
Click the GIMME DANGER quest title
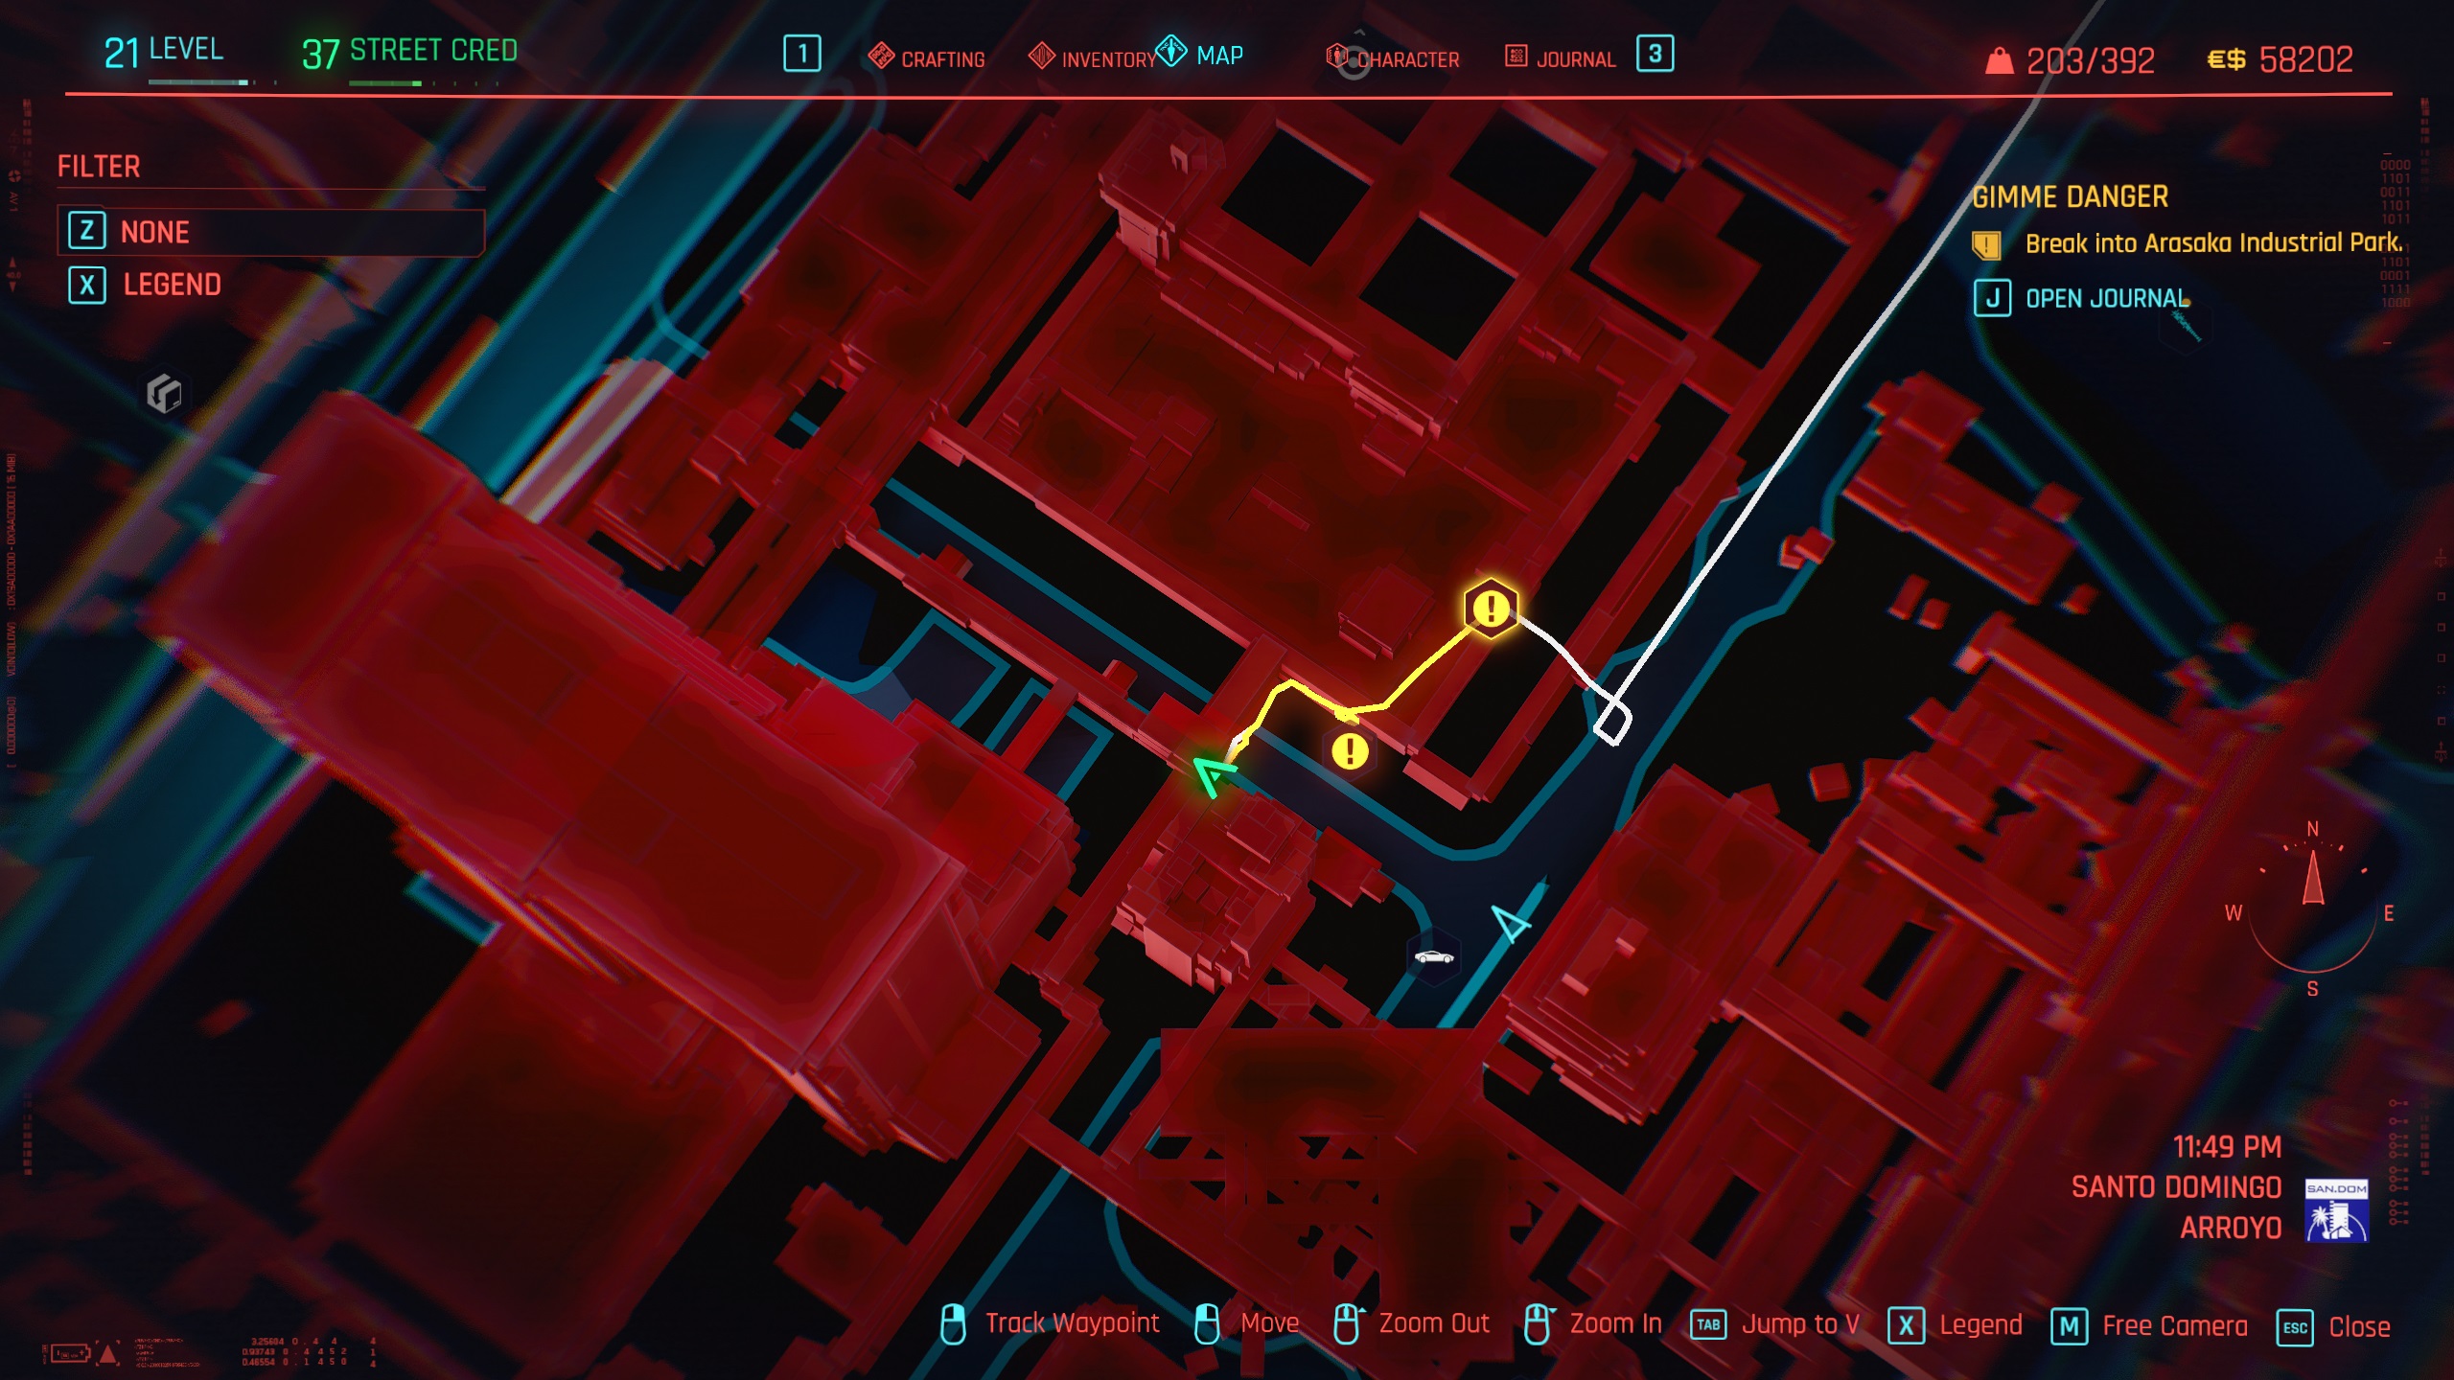pos(2070,196)
